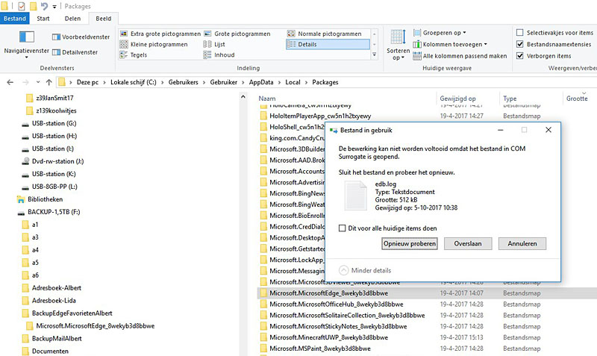
Task: Click Microsoft.MicrosoftSolitaireCollection folder icon
Action: coord(263,315)
